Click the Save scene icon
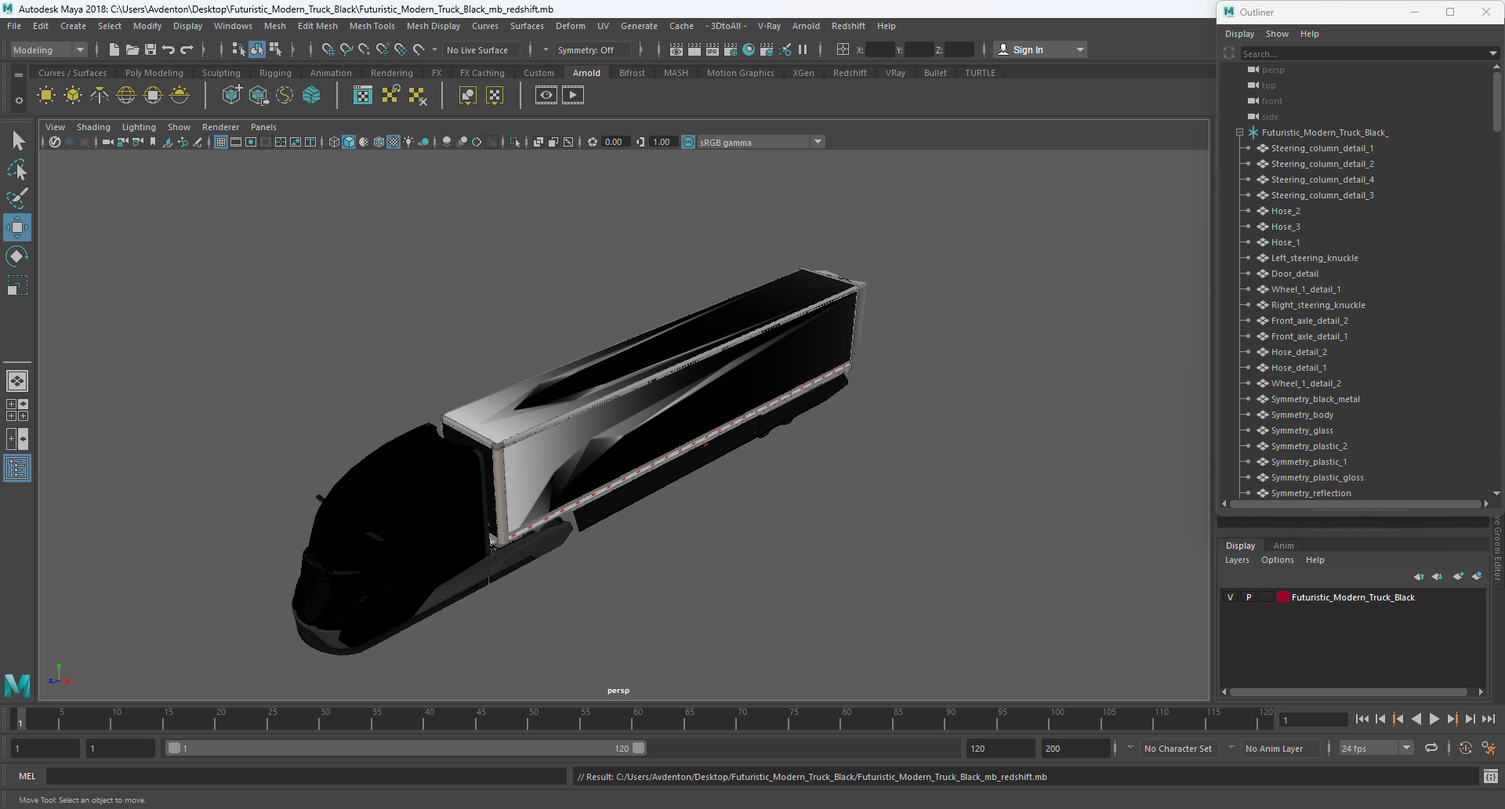This screenshot has height=809, width=1505. click(150, 49)
